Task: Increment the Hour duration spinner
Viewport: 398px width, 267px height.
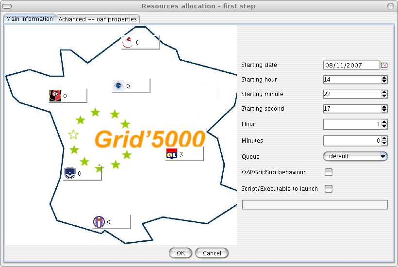Action: (x=384, y=122)
